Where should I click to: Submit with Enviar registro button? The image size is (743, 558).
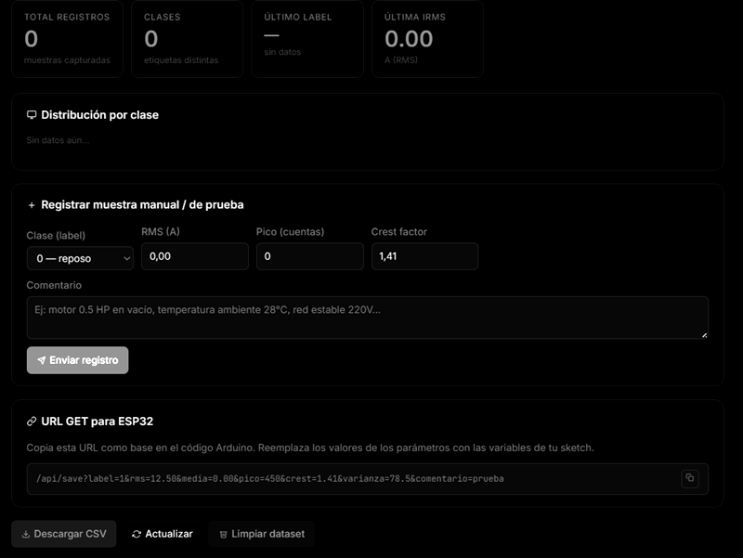point(78,360)
